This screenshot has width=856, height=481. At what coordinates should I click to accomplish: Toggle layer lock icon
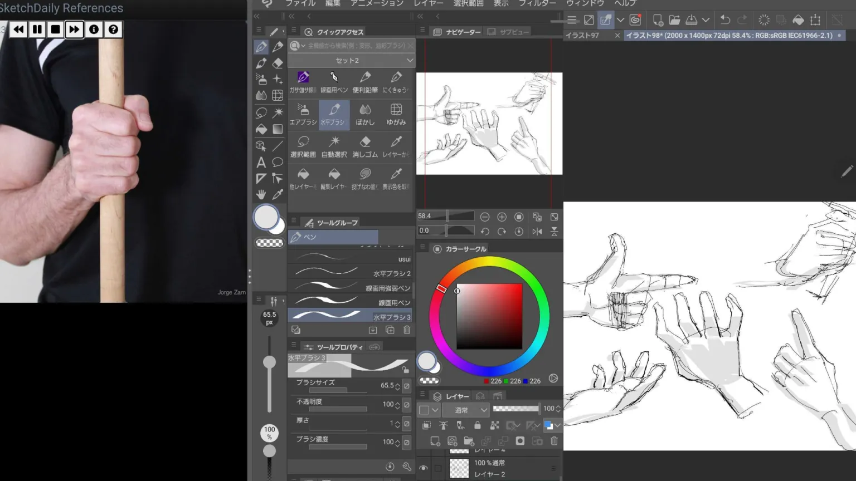(x=477, y=425)
